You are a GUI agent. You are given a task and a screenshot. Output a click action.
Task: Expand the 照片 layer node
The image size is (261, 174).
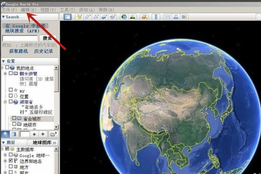click(x=5, y=172)
